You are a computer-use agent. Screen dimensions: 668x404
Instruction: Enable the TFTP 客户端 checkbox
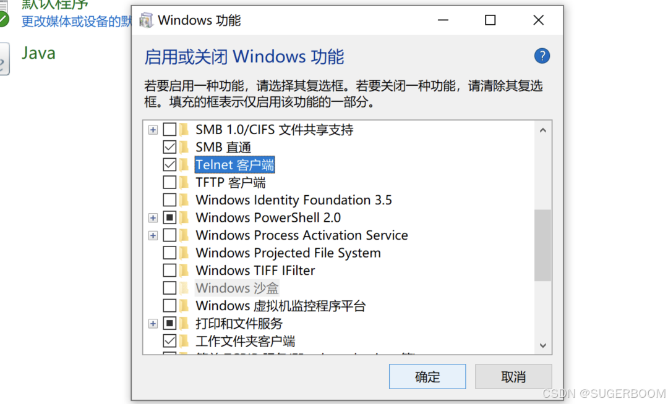point(169,182)
